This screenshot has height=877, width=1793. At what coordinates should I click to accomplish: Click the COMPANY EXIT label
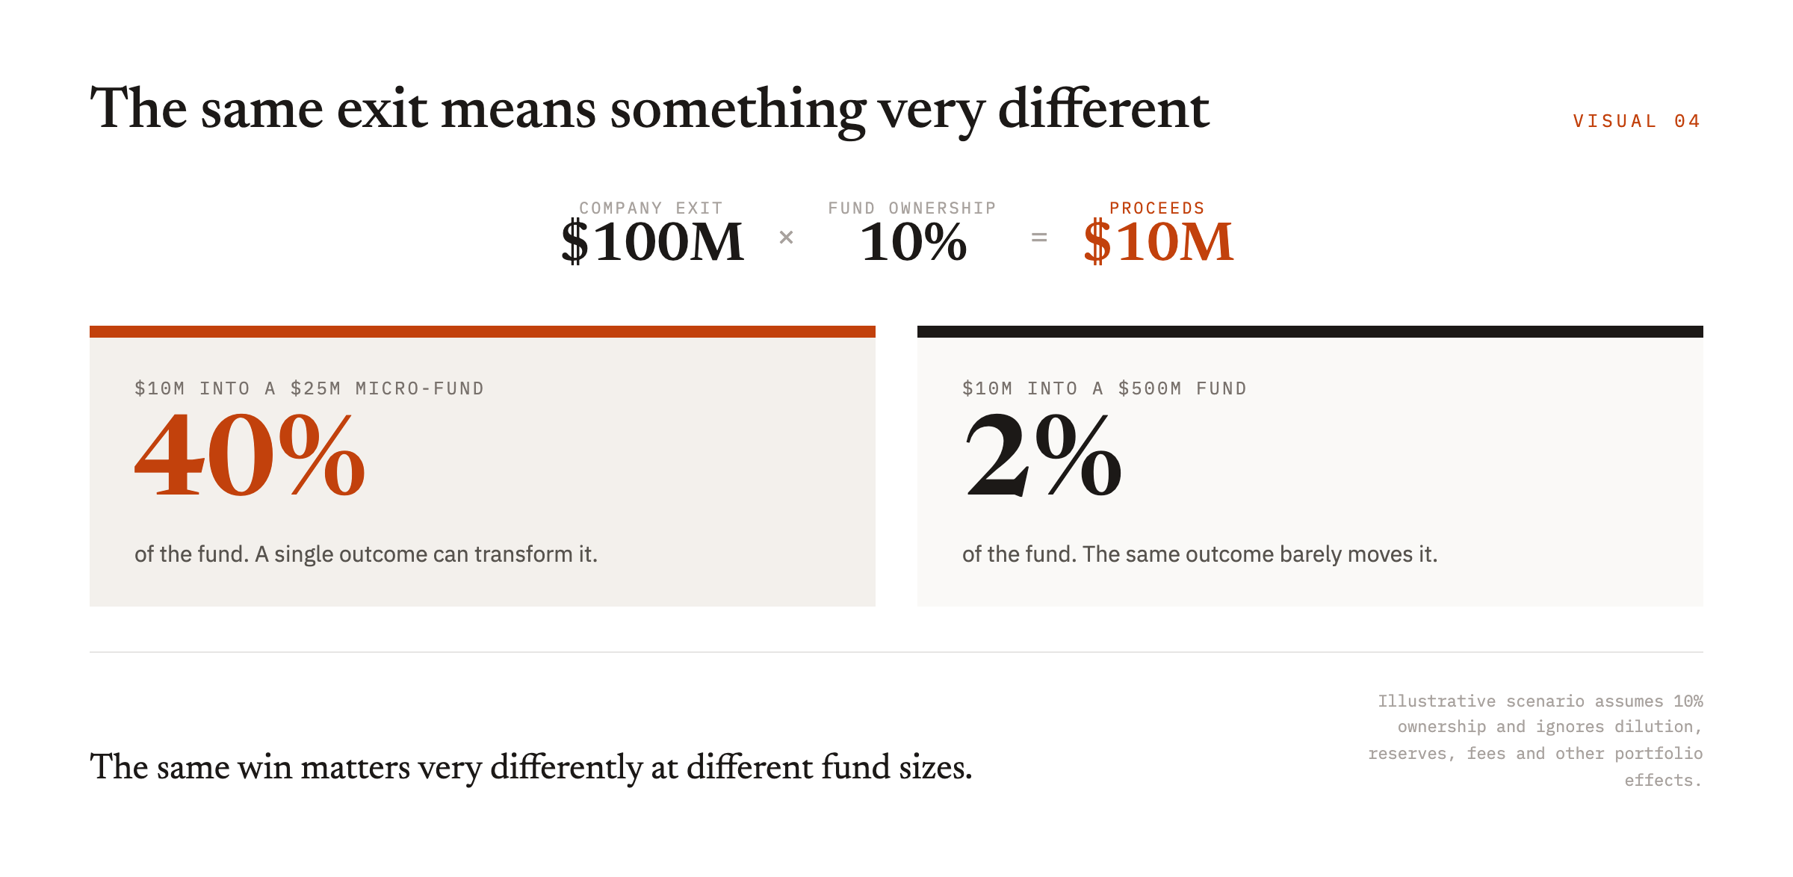click(651, 208)
